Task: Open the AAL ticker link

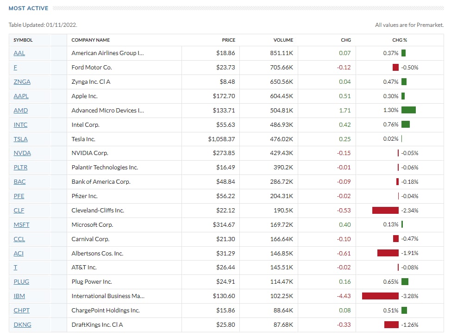Action: tap(19, 53)
